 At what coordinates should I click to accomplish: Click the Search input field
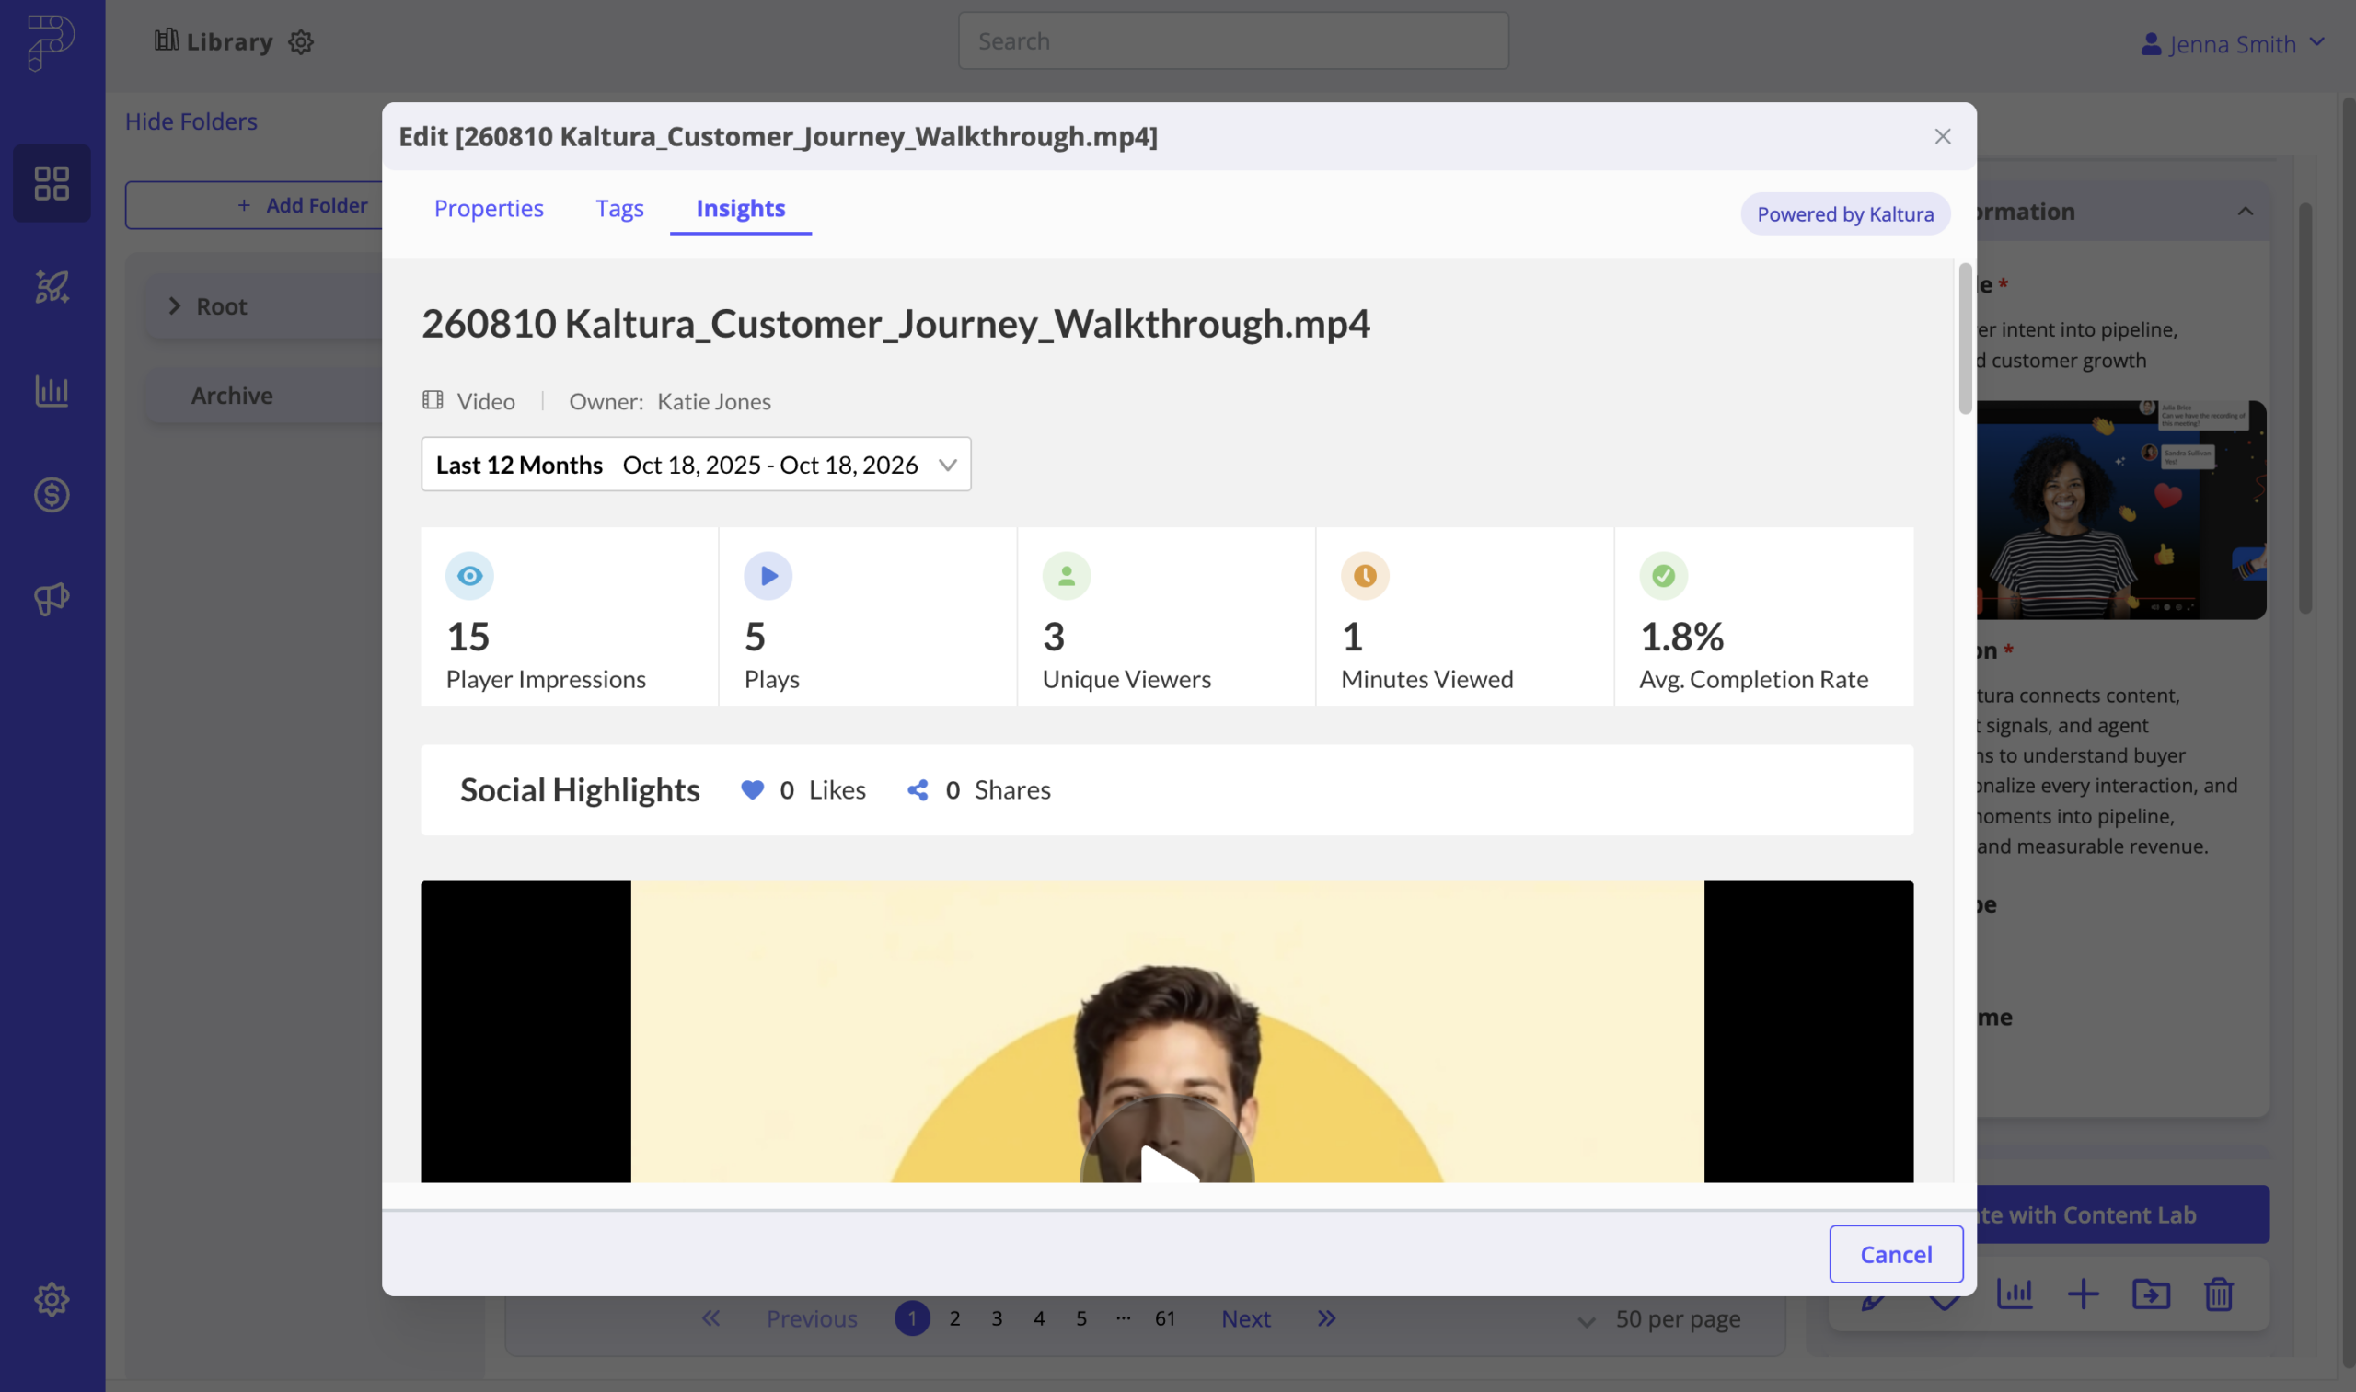pyautogui.click(x=1233, y=41)
